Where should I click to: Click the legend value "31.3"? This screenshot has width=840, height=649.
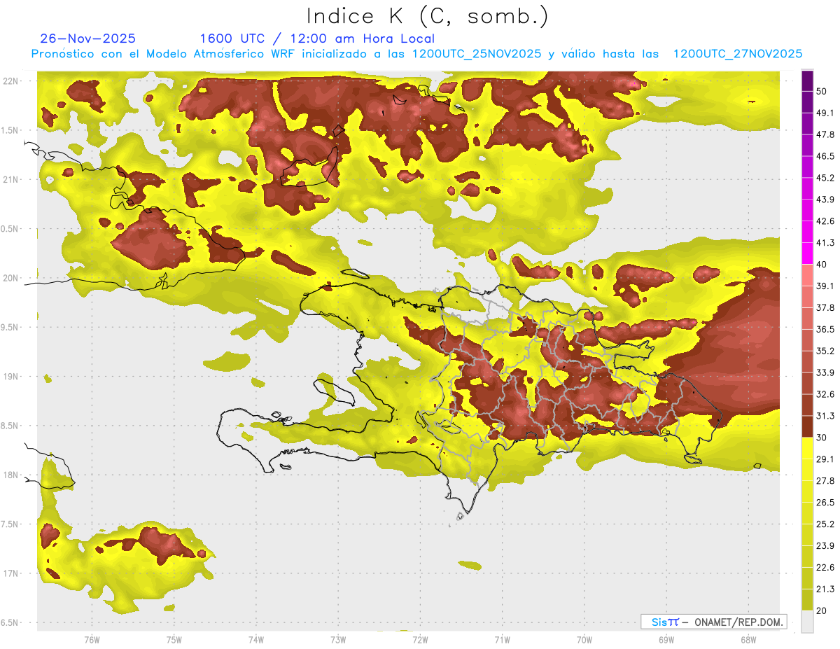coord(825,416)
